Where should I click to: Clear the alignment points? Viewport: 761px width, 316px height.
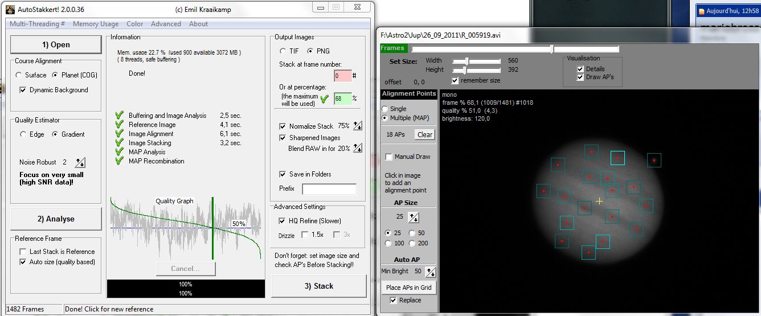pyautogui.click(x=425, y=134)
